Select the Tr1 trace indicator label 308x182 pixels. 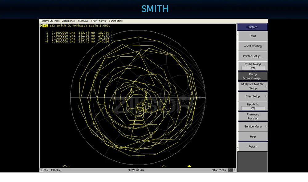click(x=45, y=26)
